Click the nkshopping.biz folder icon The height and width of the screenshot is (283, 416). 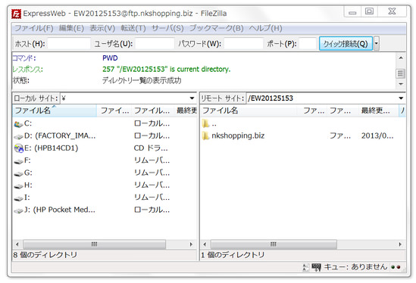pyautogui.click(x=205, y=135)
